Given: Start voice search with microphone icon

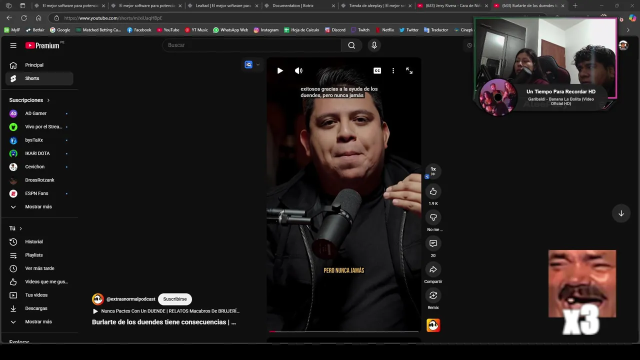Looking at the screenshot, I should tap(374, 45).
